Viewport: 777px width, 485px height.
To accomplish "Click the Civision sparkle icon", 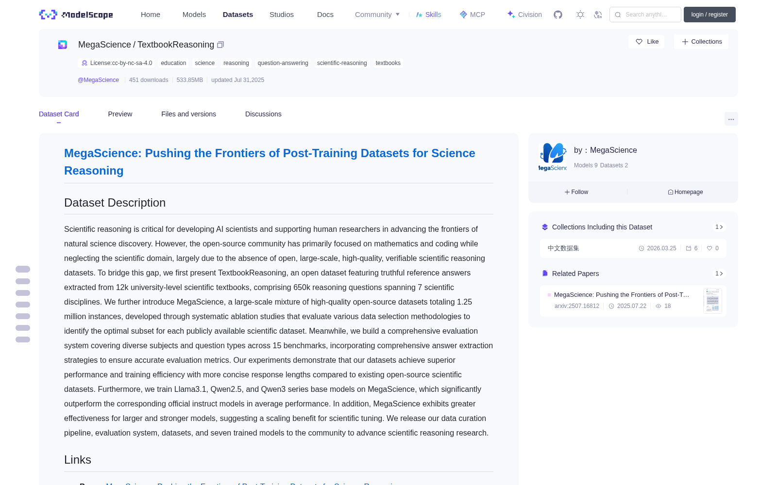I will coord(511,15).
